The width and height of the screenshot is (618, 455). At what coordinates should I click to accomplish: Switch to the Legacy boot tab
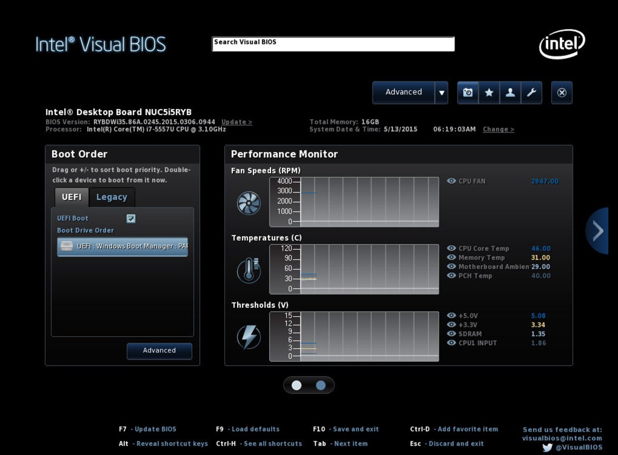[112, 197]
